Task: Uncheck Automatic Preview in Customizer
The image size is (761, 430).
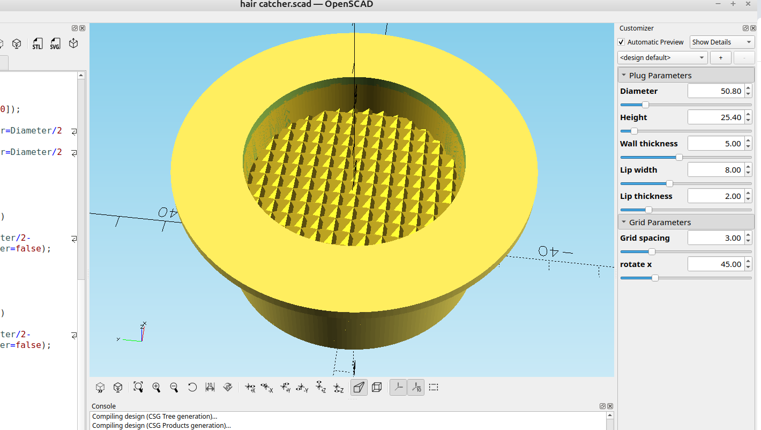Action: pyautogui.click(x=621, y=42)
